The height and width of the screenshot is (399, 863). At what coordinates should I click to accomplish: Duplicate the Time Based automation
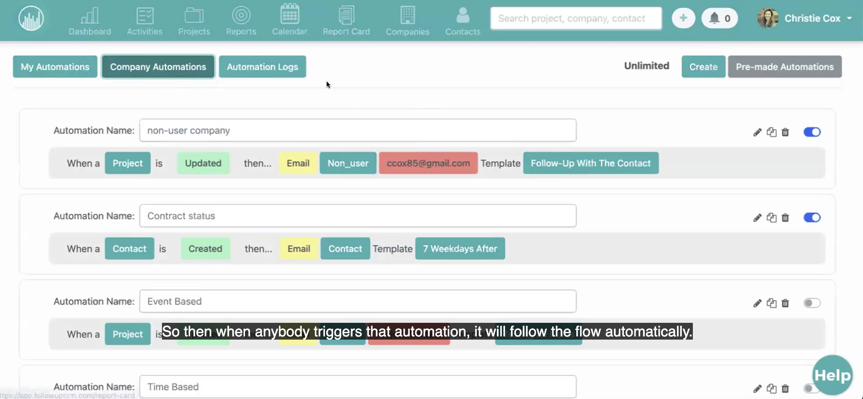tap(771, 388)
